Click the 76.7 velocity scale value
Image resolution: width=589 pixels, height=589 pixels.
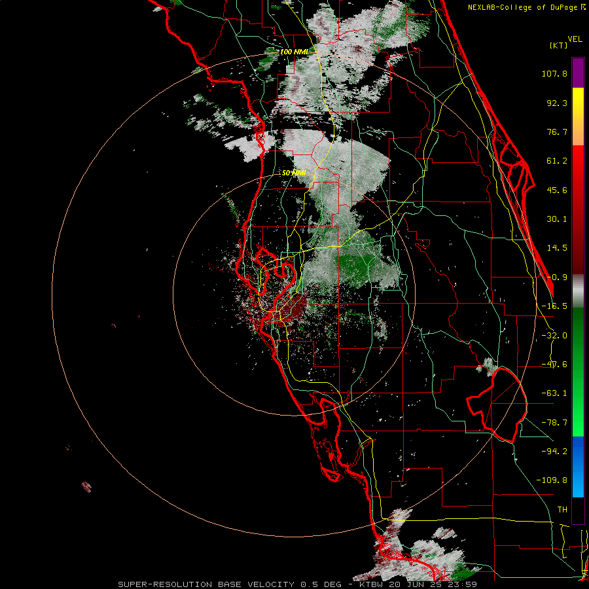click(x=557, y=132)
